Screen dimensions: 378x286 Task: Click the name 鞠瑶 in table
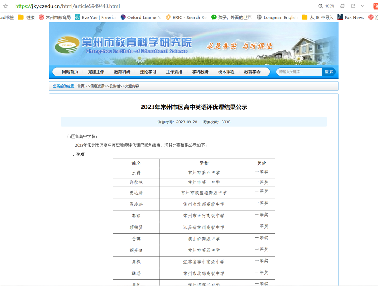click(136, 274)
